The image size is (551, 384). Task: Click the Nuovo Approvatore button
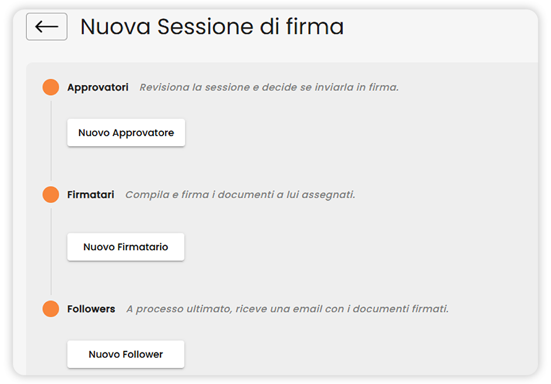coord(126,132)
